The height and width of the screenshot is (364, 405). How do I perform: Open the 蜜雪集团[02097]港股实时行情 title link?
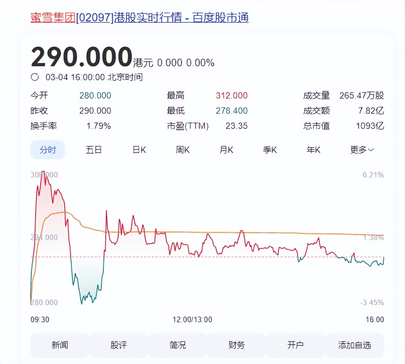(x=139, y=18)
